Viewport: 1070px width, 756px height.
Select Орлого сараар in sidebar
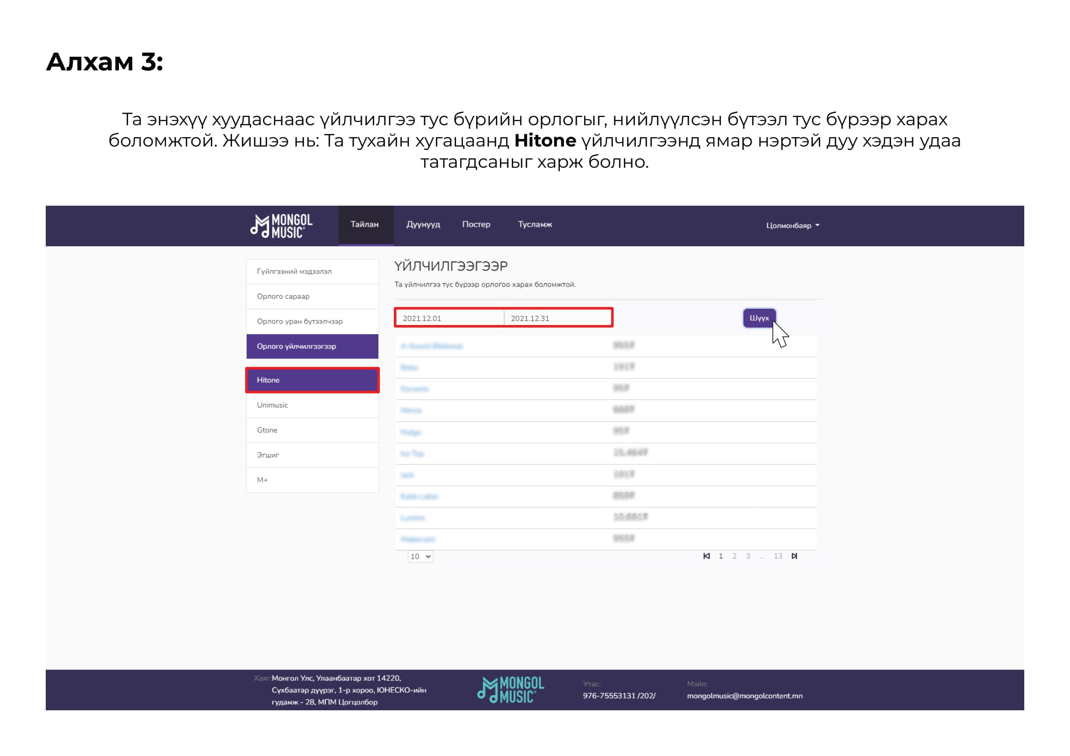pyautogui.click(x=312, y=297)
